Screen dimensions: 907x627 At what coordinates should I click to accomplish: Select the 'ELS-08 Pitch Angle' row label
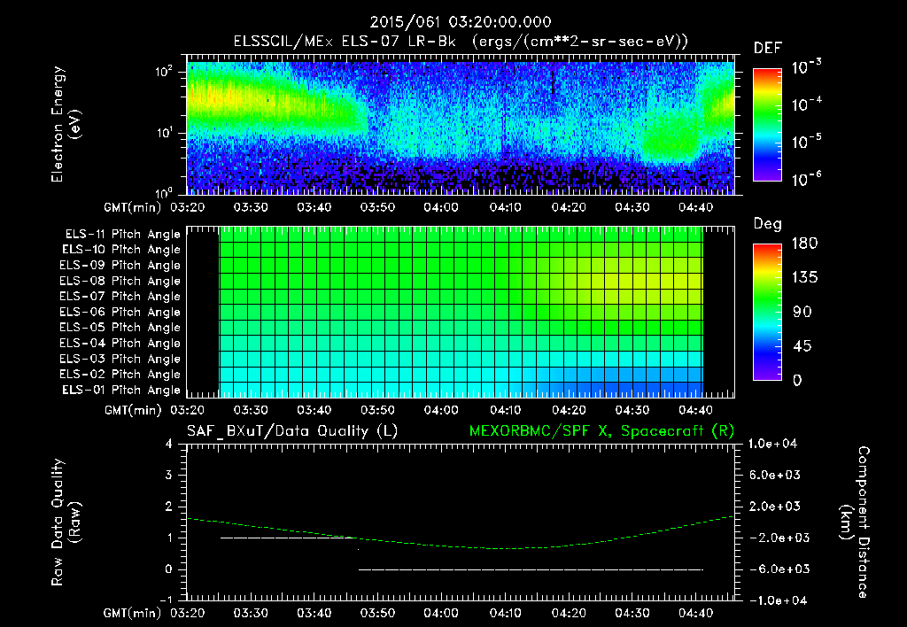point(120,281)
